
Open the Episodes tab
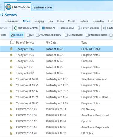pyautogui.click(x=98, y=21)
